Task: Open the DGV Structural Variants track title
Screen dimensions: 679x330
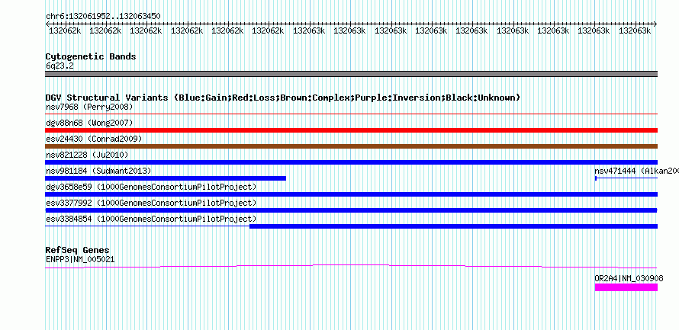Action: click(x=283, y=98)
